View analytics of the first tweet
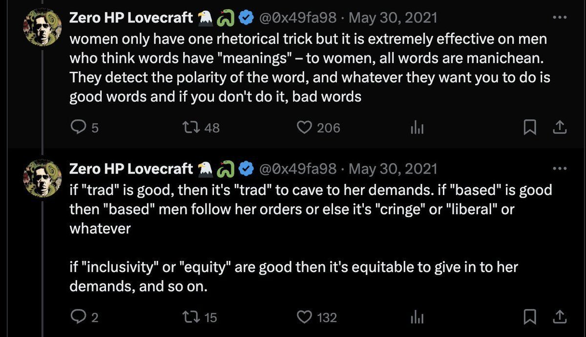 417,128
